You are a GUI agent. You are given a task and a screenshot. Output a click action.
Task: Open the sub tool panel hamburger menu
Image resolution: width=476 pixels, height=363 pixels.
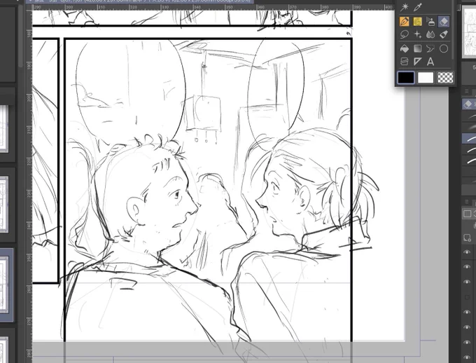click(467, 91)
